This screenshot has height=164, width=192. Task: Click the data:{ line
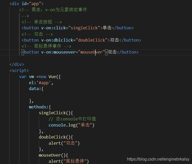tap(36, 89)
